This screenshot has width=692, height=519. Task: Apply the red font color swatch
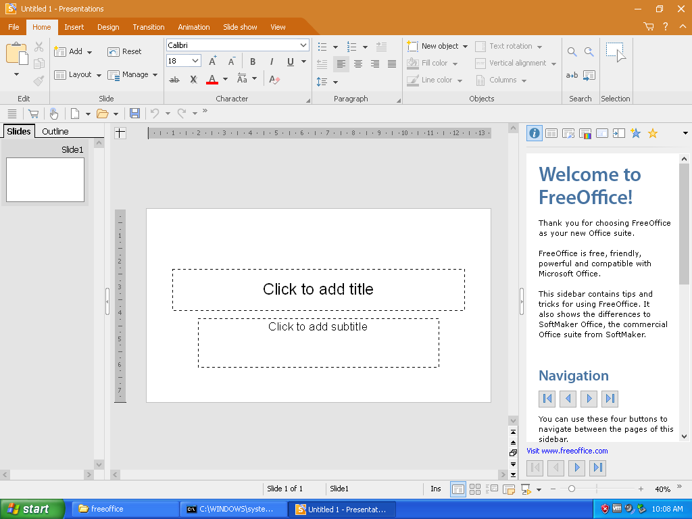[x=212, y=80]
